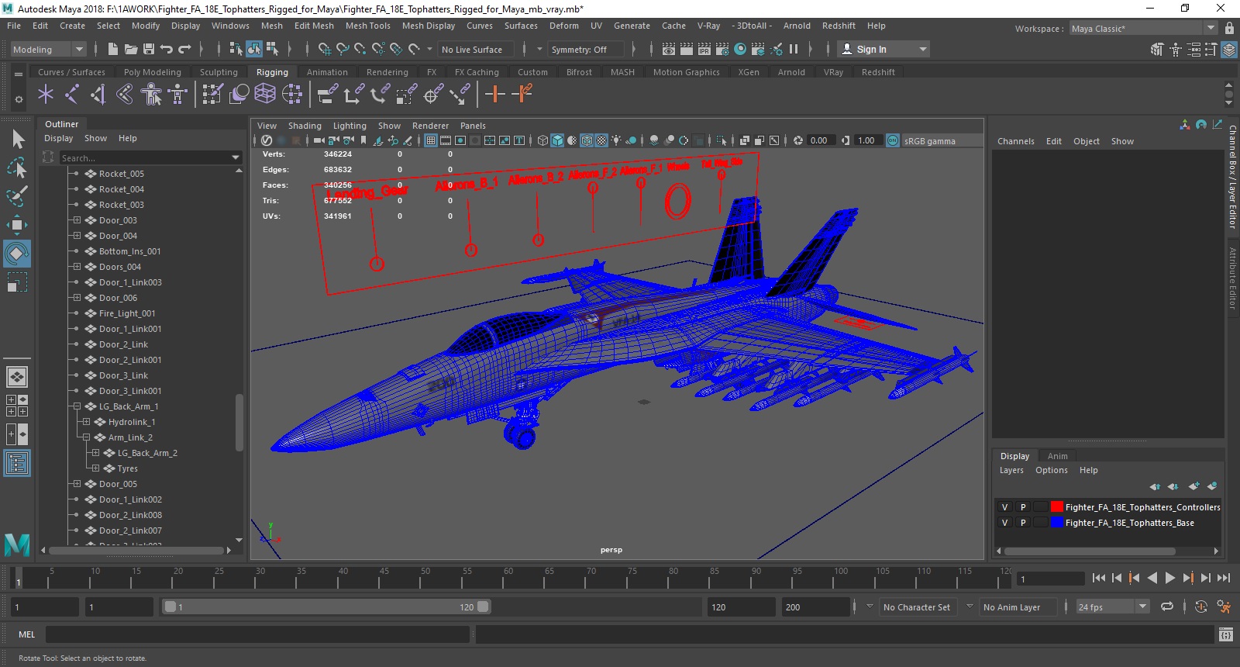Screen dimensions: 1240x667
Task: Toggle playback P of Tophatters_Controllers layer
Action: click(1023, 507)
